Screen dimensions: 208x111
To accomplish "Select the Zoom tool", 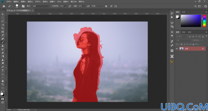I will coord(3,85).
